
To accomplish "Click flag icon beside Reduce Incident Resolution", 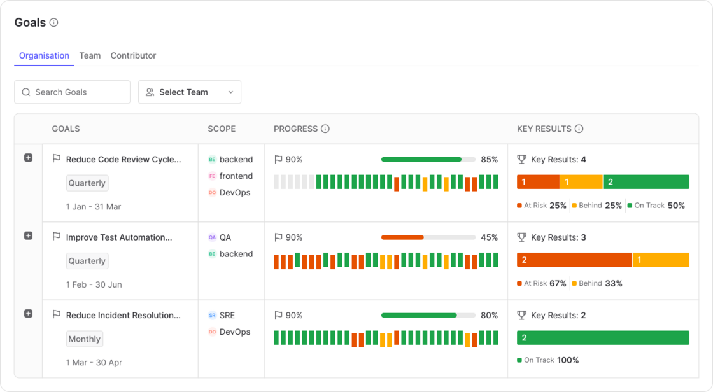I will [57, 314].
